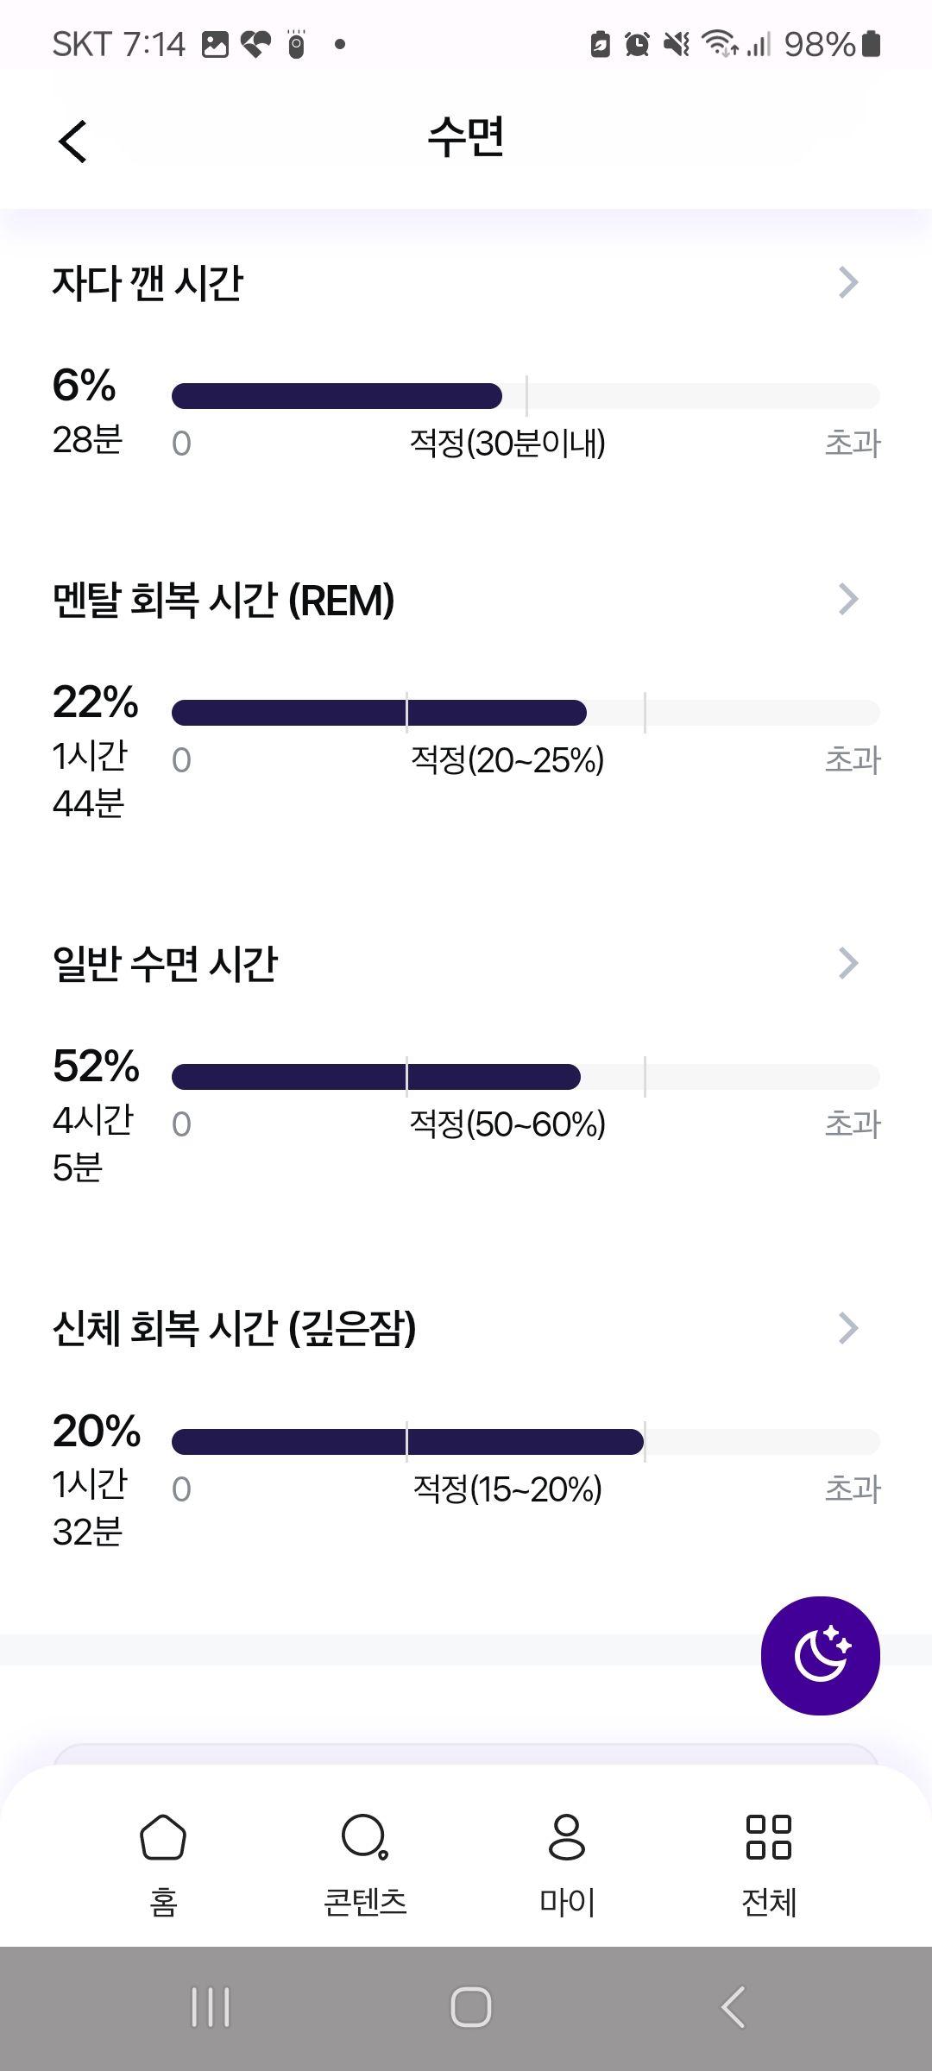Image resolution: width=932 pixels, height=2071 pixels.
Task: Expand 신체 회복 시간 (깊은잠) chevron
Action: [x=848, y=1328]
